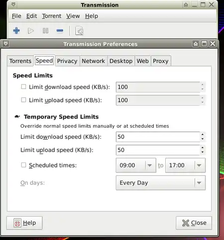This screenshot has width=224, height=240.
Task: Expand the Every Day dropdown
Action: click(x=161, y=183)
